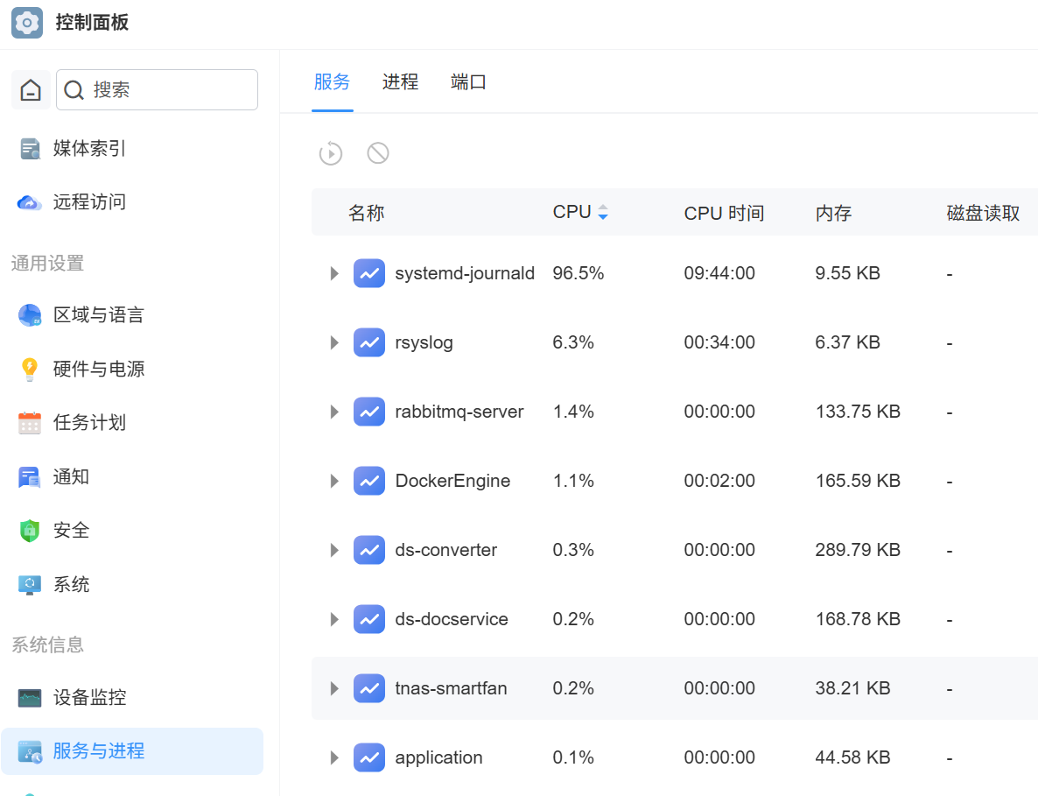Click the 媒体索引 sidebar icon
This screenshot has width=1038, height=796.
tap(30, 149)
